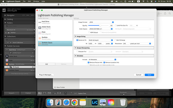Screen dimensions: 173x108
Task: Enable Limit File Size To checkbox
Action: (x=116, y=25)
